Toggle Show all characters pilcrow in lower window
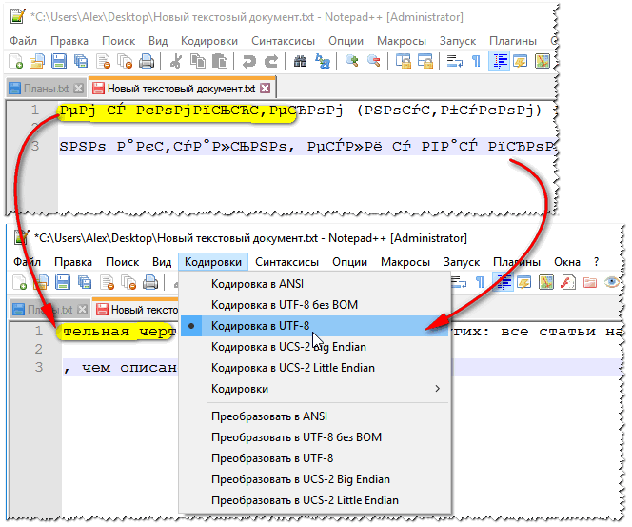632x527 pixels. (480, 282)
